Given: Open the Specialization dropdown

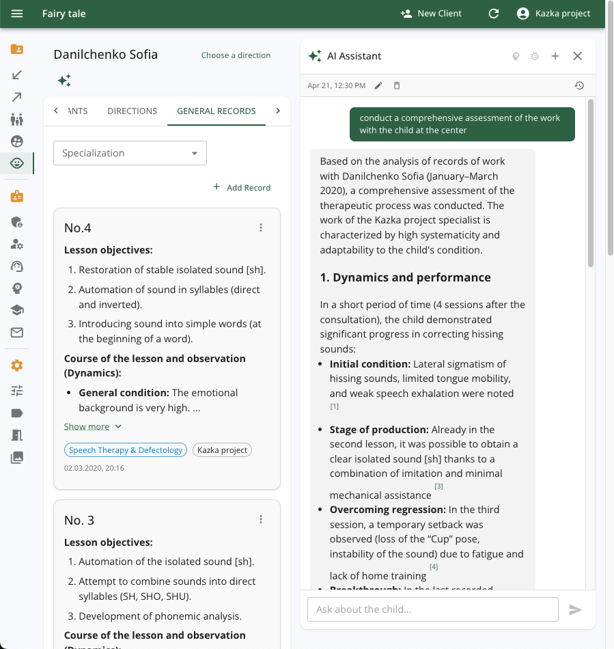Looking at the screenshot, I should pyautogui.click(x=130, y=153).
